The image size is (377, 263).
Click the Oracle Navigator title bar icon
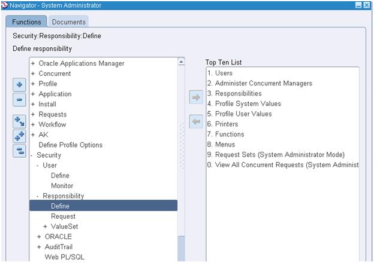coord(4,5)
